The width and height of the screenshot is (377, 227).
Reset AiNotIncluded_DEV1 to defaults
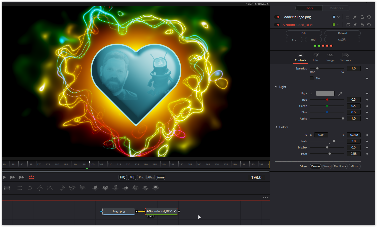[x=369, y=25]
